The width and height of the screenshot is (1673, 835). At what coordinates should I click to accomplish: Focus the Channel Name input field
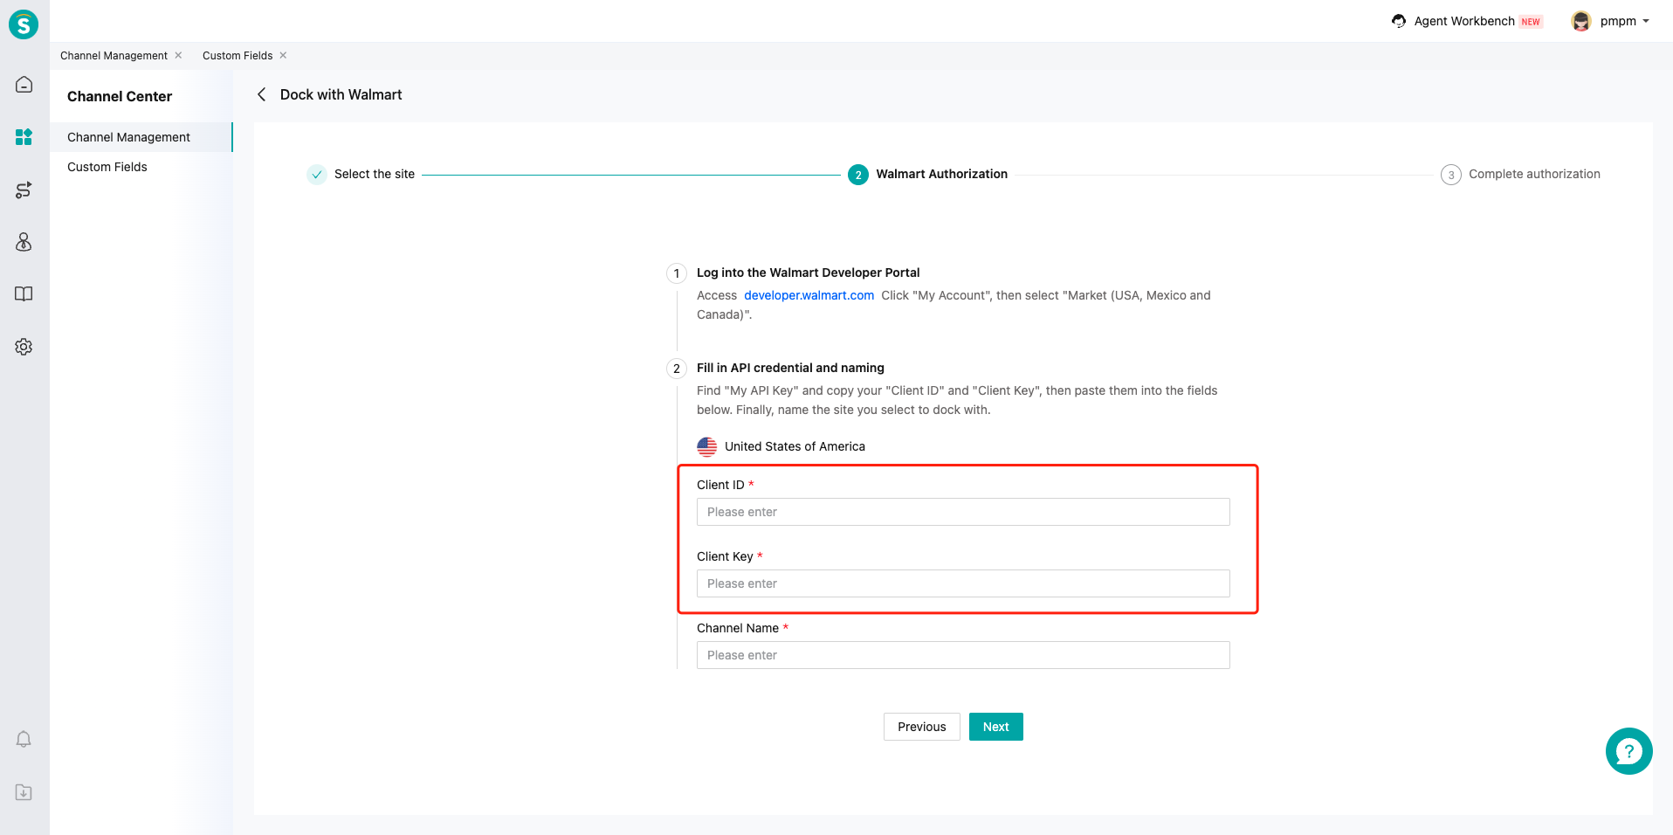[963, 655]
